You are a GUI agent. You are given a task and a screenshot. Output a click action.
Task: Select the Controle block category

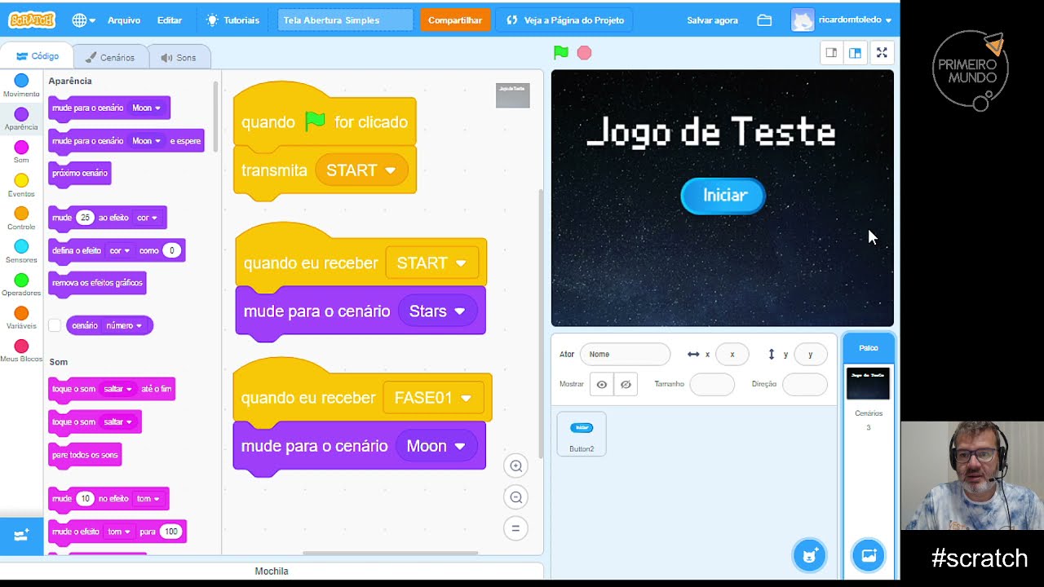(21, 218)
